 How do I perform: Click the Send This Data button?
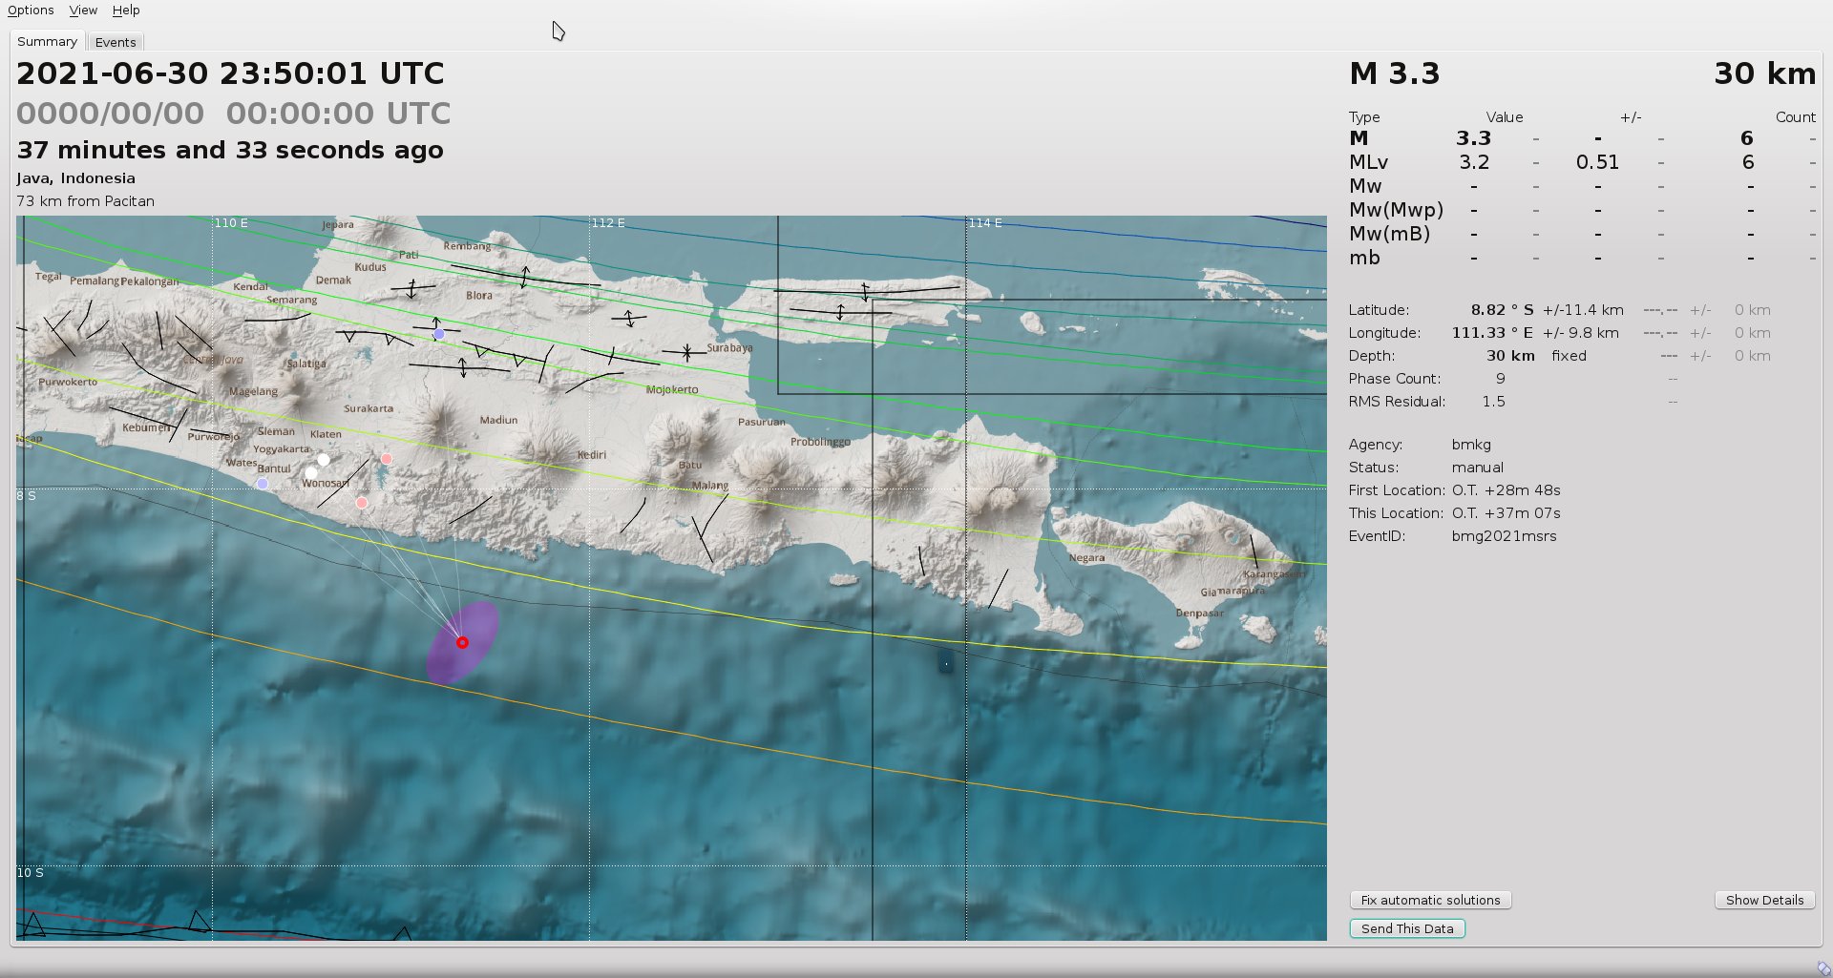tap(1407, 928)
